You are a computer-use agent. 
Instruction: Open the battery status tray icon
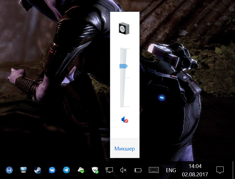(x=138, y=170)
